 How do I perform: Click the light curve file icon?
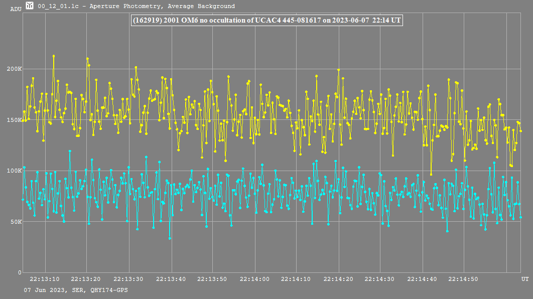31,6
